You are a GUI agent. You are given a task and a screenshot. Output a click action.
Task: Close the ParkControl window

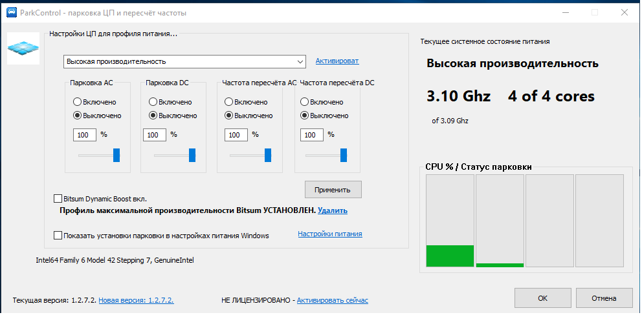[x=625, y=12]
